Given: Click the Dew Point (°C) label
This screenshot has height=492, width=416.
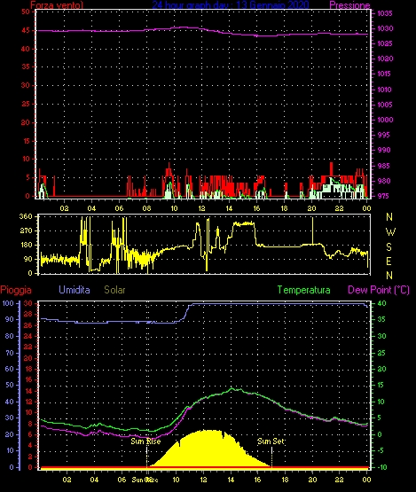Looking at the screenshot, I should pos(379,290).
